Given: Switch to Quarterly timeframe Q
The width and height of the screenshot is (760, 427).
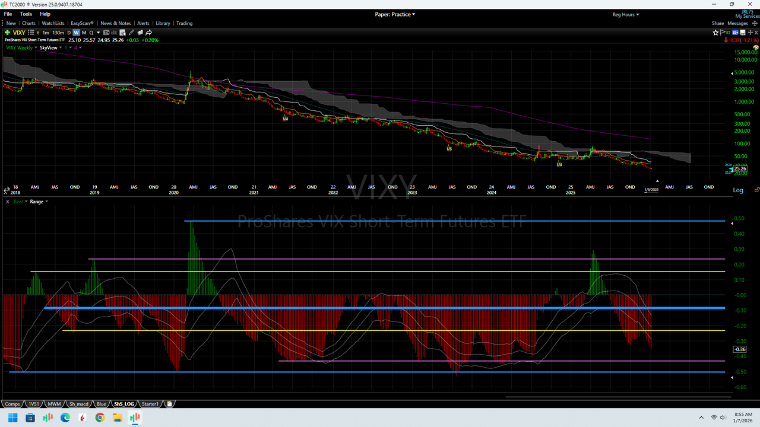Looking at the screenshot, I should (x=91, y=33).
